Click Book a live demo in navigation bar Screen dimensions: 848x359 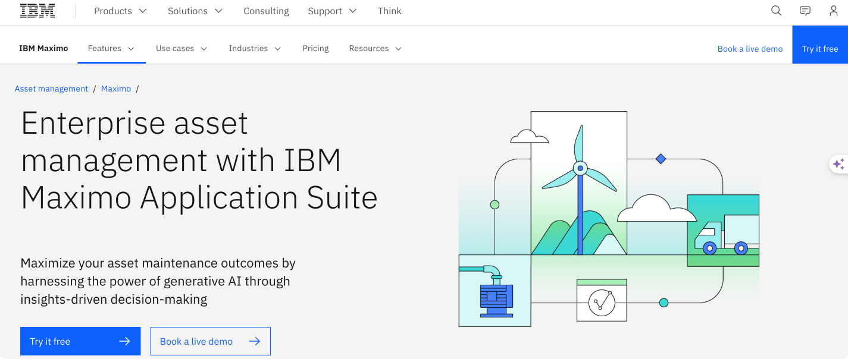point(750,49)
